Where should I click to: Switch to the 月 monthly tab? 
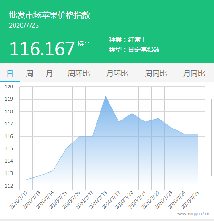[x=49, y=74]
